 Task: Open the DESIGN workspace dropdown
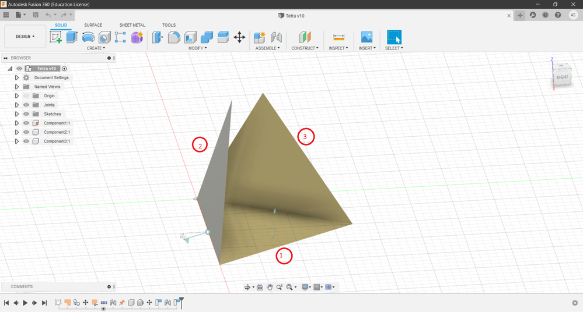(x=25, y=36)
